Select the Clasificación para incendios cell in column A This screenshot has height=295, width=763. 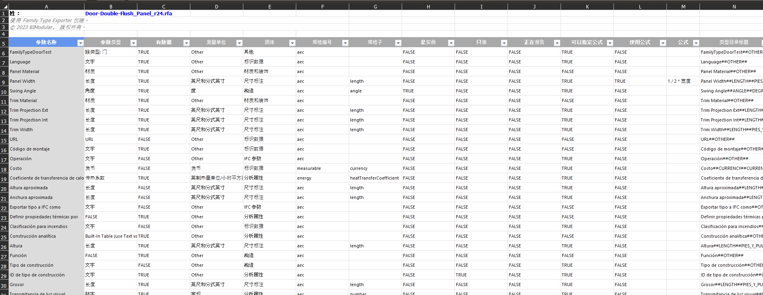point(46,226)
